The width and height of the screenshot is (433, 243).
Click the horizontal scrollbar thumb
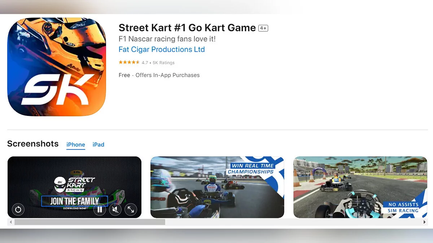point(89,222)
